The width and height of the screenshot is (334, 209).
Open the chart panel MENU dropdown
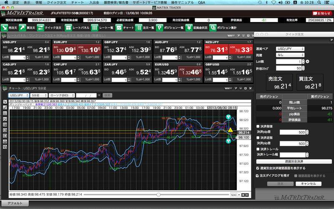click(228, 88)
